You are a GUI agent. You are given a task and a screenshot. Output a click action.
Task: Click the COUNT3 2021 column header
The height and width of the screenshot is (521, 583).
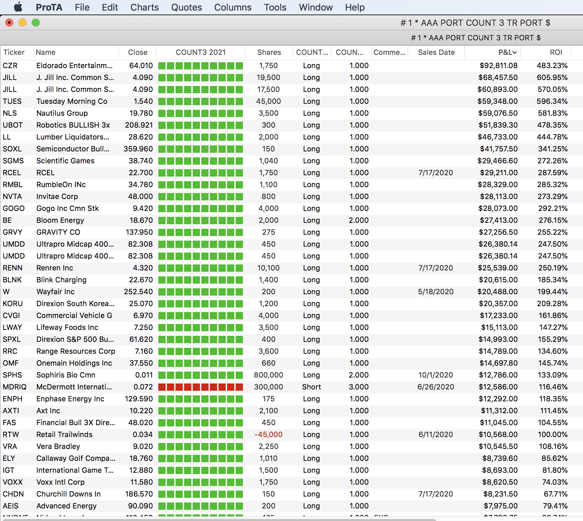[201, 52]
